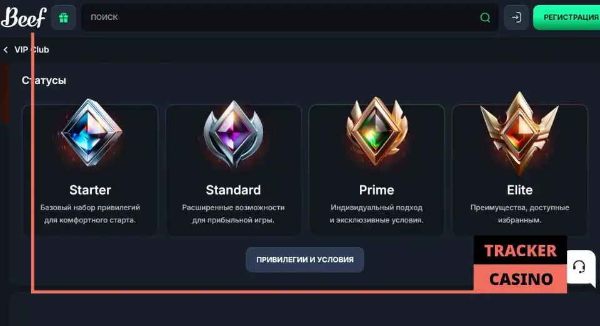
Task: Click the login arrow icon
Action: 516,17
